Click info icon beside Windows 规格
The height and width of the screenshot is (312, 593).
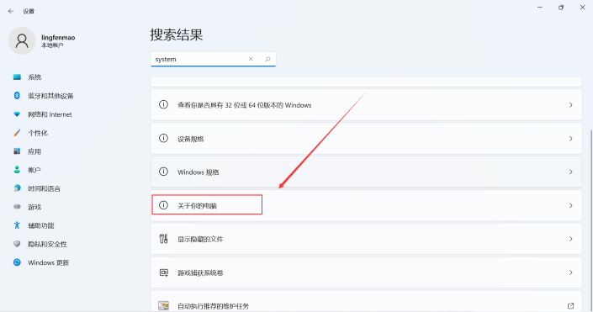coord(163,172)
